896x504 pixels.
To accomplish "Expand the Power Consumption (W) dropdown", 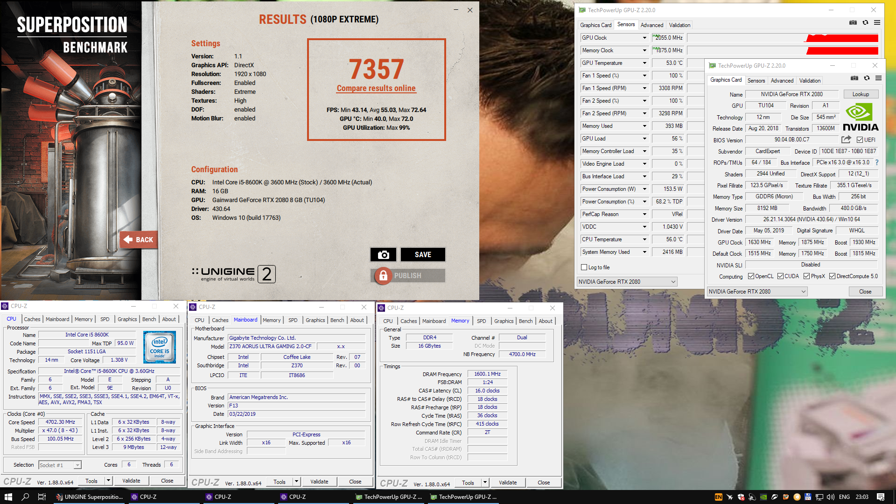I will (x=644, y=189).
